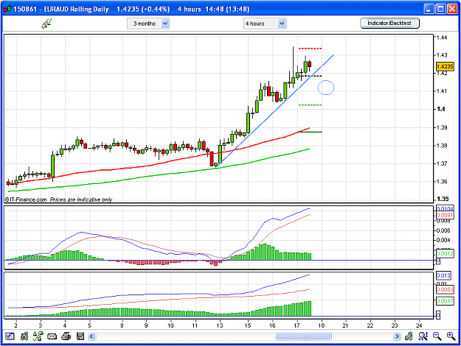Click the chart style icon near the zoom tools
Viewport: 461px width, 346px height.
point(409,336)
